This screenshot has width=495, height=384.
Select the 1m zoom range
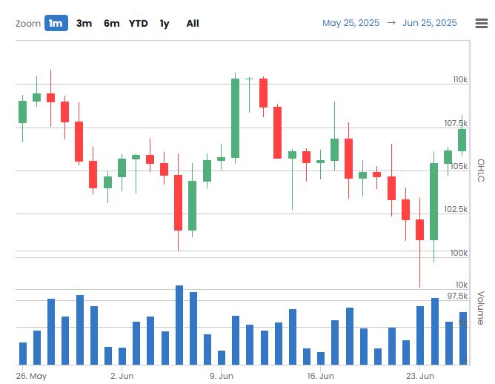(x=56, y=23)
